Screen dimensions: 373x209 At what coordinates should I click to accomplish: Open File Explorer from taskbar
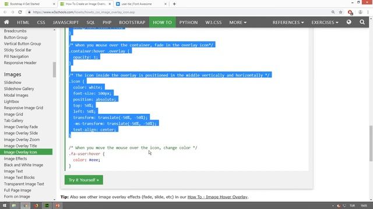pyautogui.click(x=14, y=206)
